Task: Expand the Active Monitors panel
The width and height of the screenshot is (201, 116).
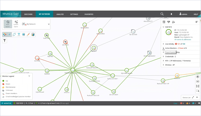Action: [x=163, y=48]
